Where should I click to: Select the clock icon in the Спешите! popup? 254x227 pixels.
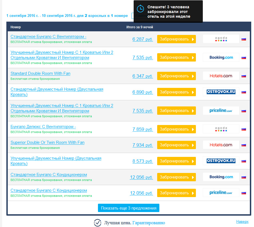pyautogui.click(x=140, y=8)
